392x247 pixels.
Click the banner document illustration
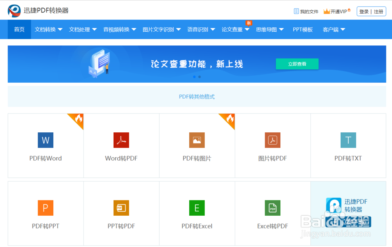[x=100, y=63]
